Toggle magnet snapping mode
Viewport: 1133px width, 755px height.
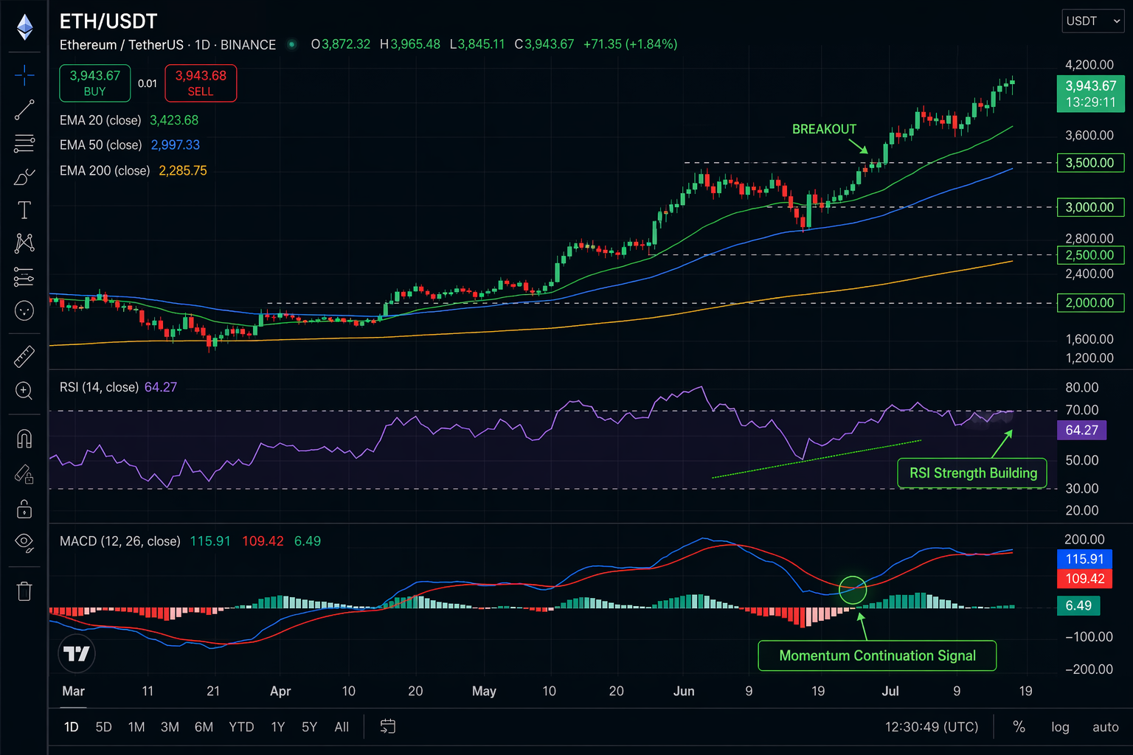click(x=24, y=439)
